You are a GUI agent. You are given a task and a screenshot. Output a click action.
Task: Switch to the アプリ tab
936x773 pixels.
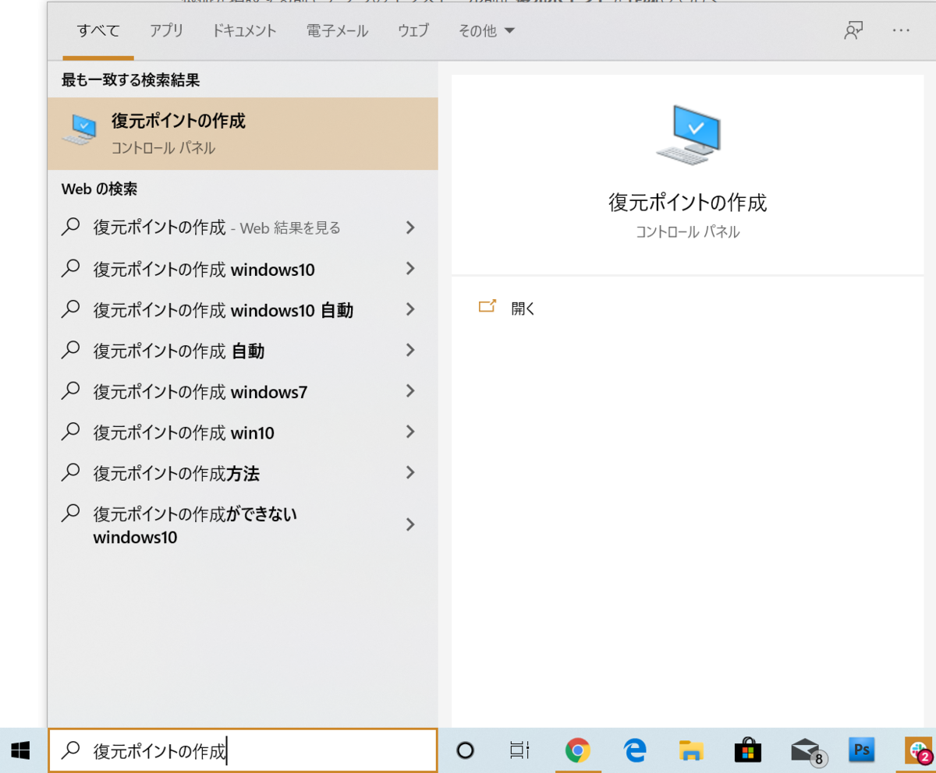tap(166, 31)
